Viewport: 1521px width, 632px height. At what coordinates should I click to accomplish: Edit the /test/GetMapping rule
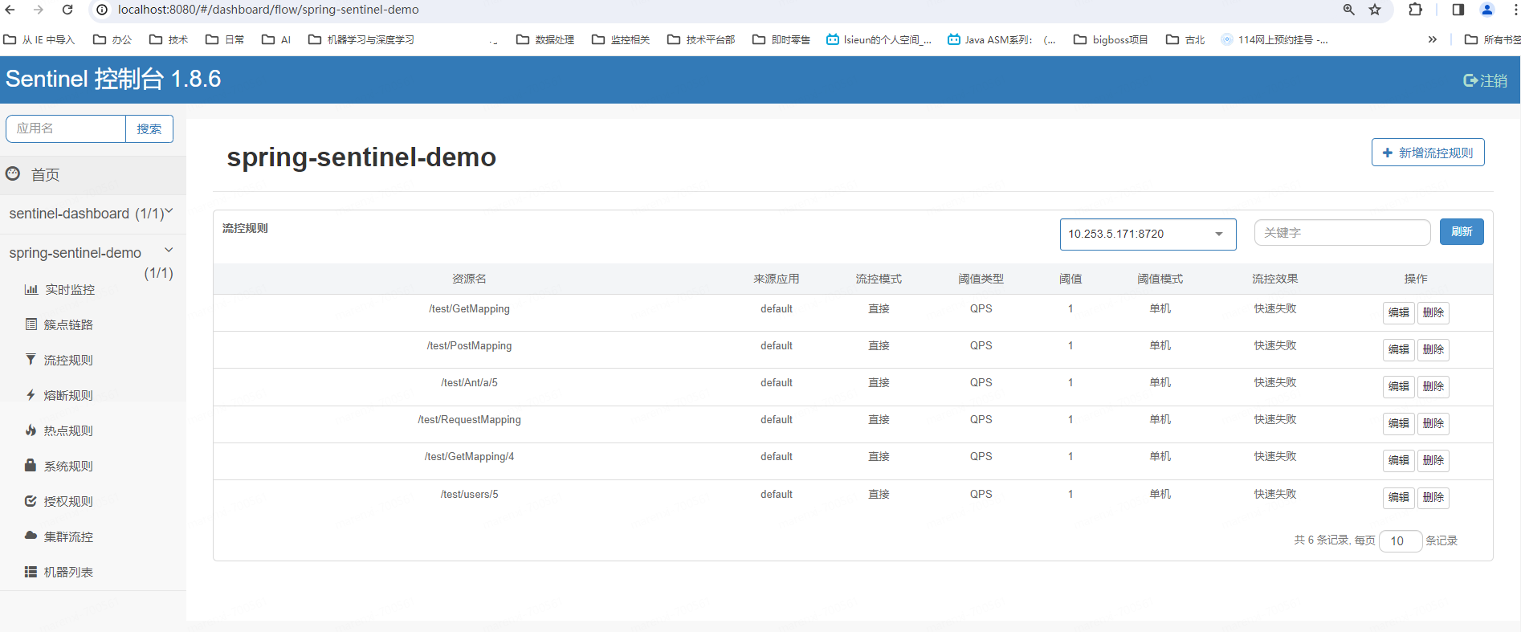(x=1399, y=312)
